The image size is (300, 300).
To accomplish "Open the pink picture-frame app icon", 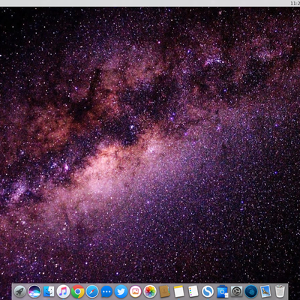I will pyautogui.click(x=136, y=291).
